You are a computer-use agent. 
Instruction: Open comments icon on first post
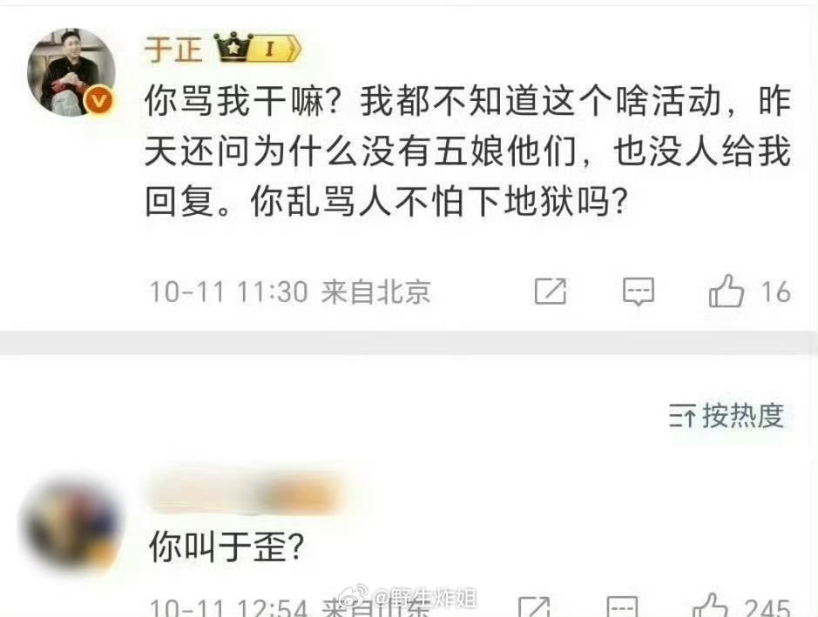[639, 292]
